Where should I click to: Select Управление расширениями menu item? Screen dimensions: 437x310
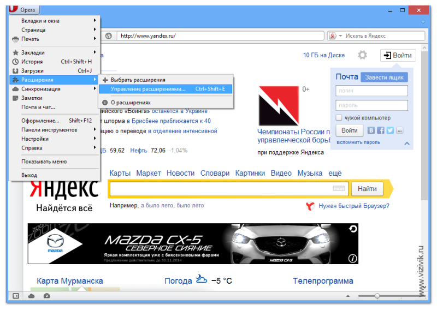[166, 89]
